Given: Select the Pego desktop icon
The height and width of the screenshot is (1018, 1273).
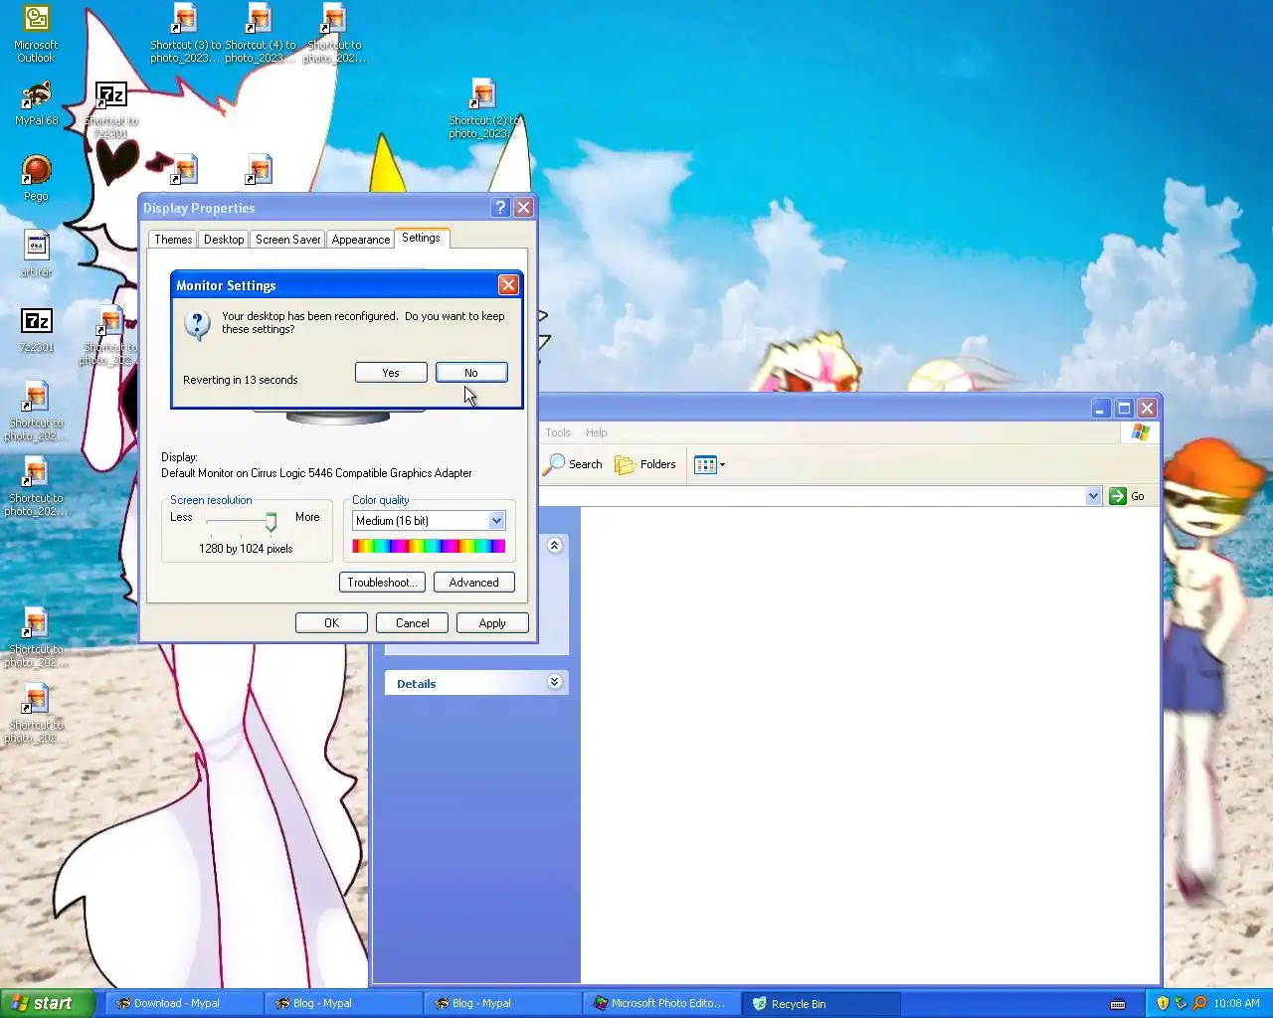Looking at the screenshot, I should [x=36, y=178].
